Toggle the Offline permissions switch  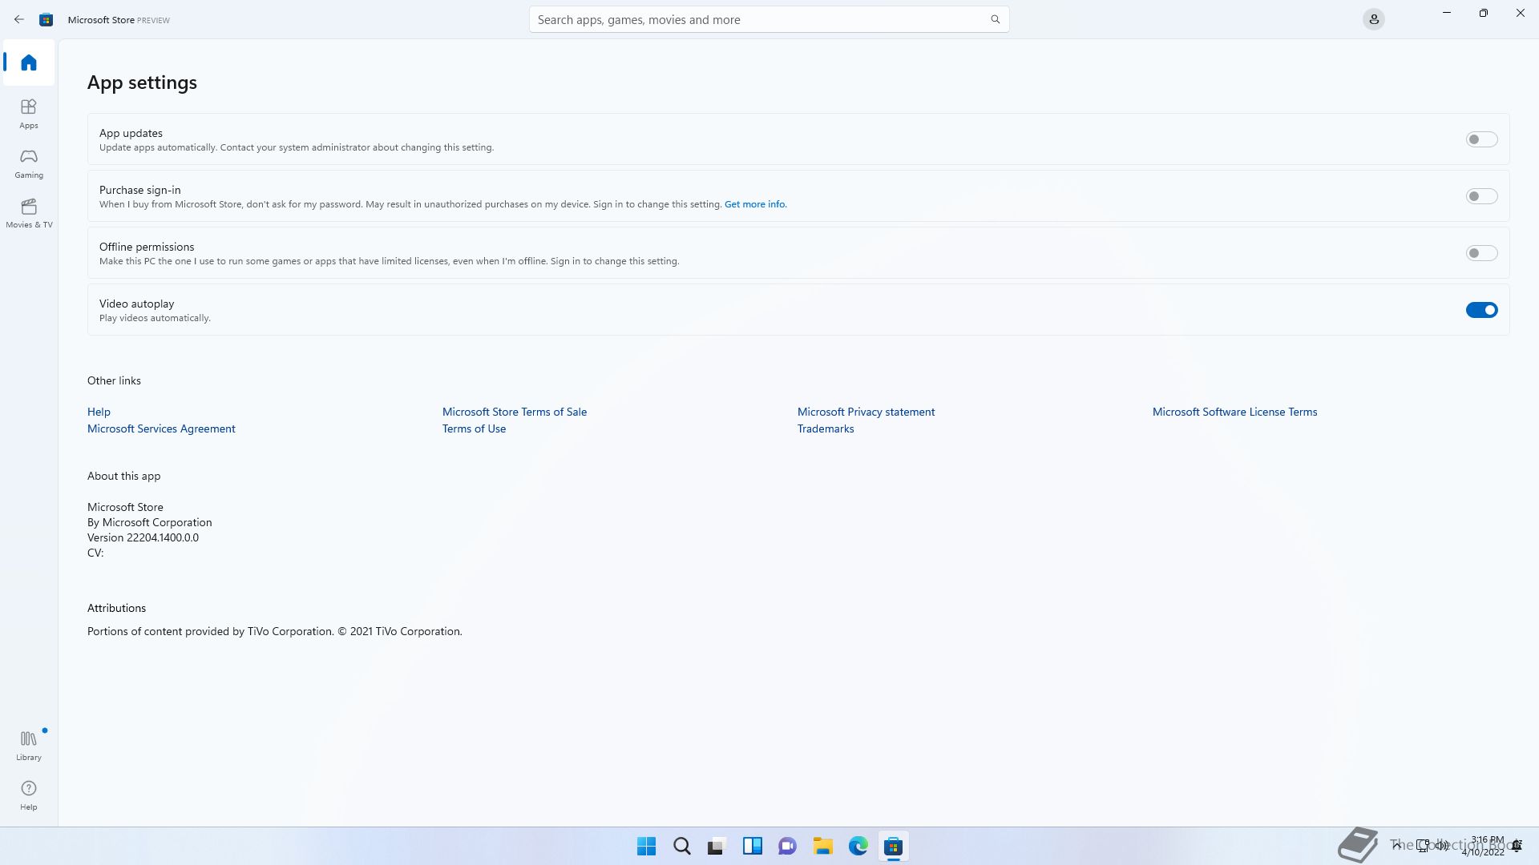pos(1481,253)
